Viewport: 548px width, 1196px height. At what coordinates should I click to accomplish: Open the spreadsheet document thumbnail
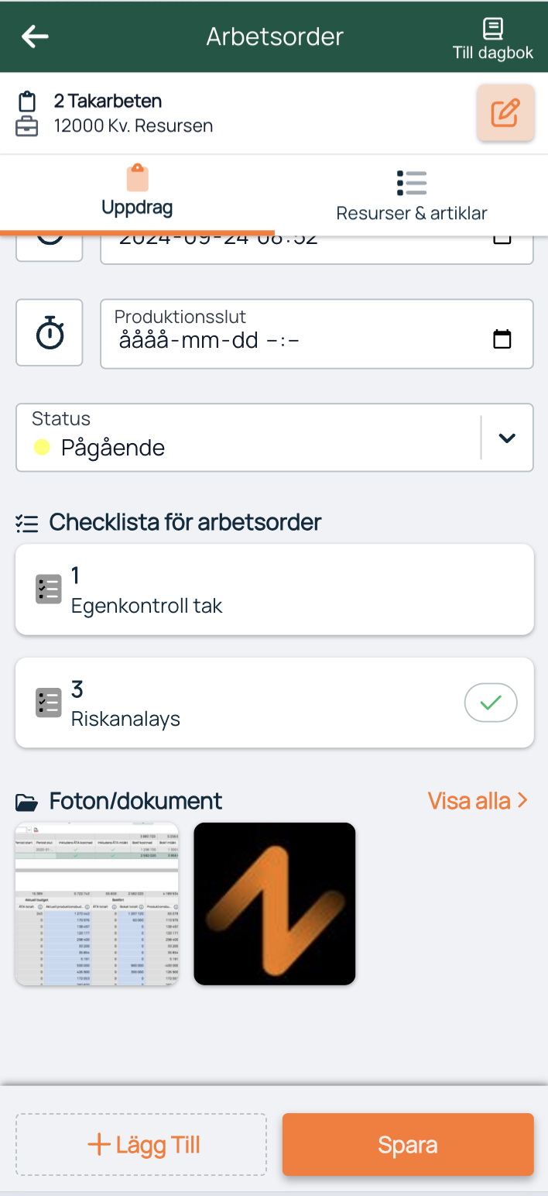97,904
